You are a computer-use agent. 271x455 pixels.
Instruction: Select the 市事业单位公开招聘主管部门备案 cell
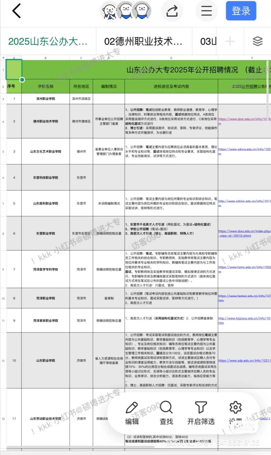pyautogui.click(x=109, y=121)
